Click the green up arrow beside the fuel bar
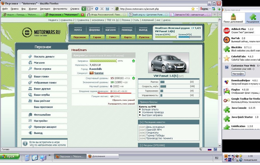The width and height of the screenshot is (260, 165). click(133, 61)
